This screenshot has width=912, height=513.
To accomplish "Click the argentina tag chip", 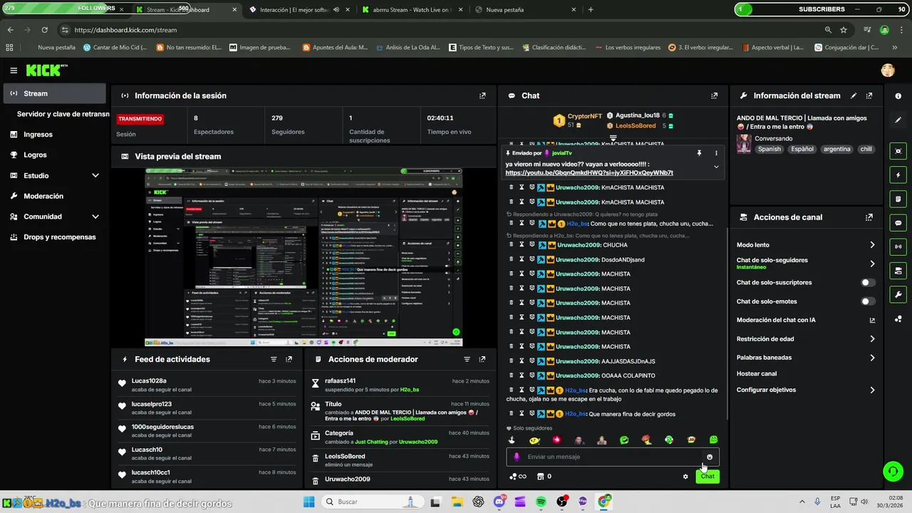I will pyautogui.click(x=836, y=150).
